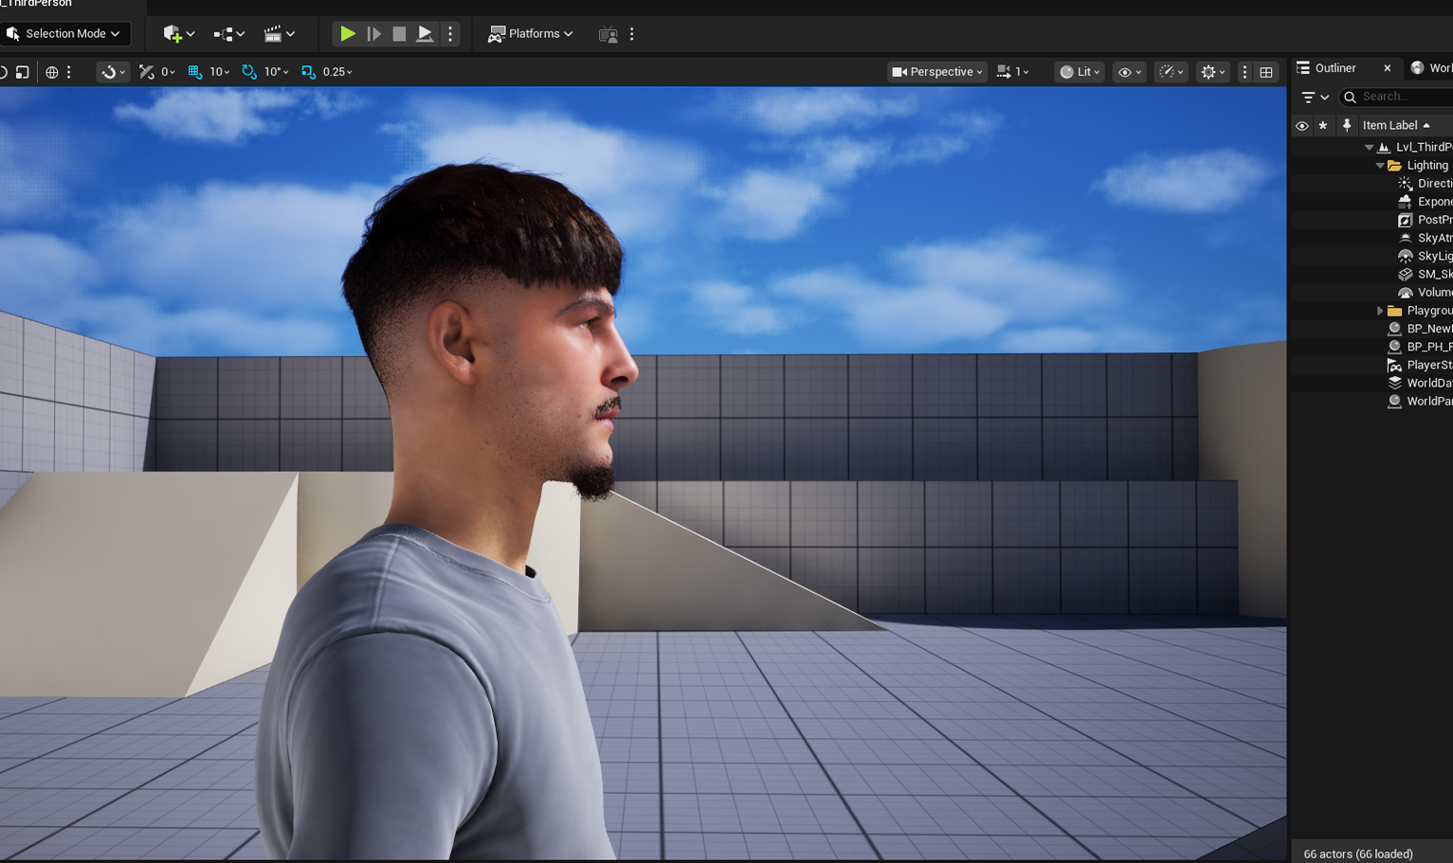Click the Stop playback icon

(x=399, y=33)
